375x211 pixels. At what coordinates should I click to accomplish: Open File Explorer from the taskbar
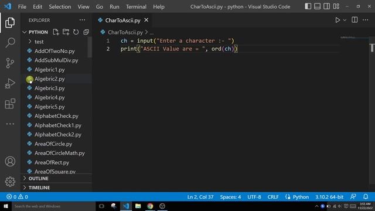[138, 206]
